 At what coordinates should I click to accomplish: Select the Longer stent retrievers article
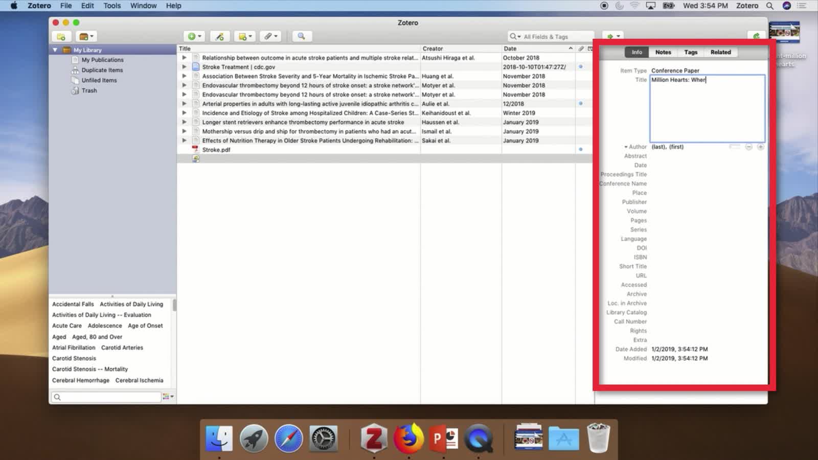pos(384,122)
